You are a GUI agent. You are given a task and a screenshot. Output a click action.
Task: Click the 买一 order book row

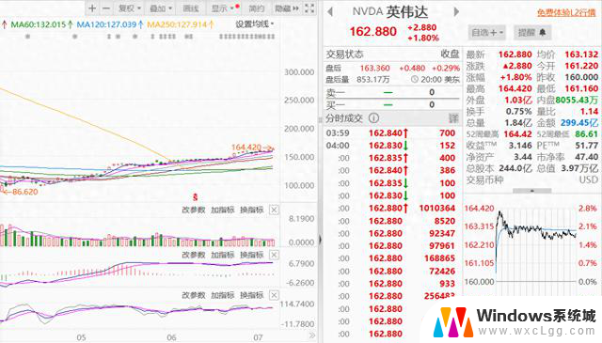(392, 104)
